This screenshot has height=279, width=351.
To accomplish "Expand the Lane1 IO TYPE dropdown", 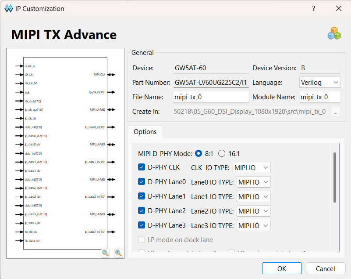I will pyautogui.click(x=254, y=197).
